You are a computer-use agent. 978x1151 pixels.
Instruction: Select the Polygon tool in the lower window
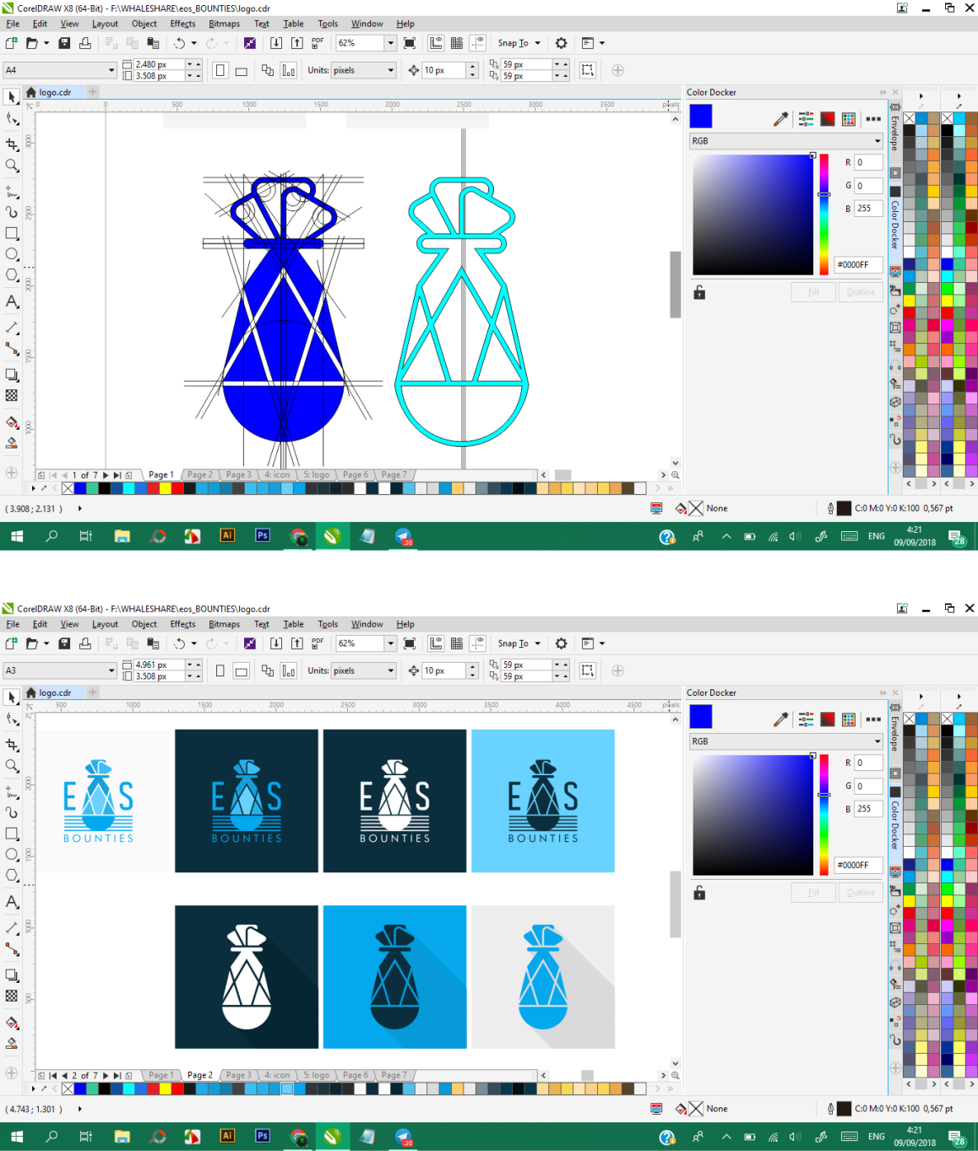[x=12, y=876]
